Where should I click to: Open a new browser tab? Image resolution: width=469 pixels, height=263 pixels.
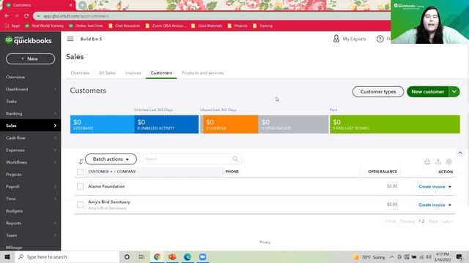click(x=82, y=5)
